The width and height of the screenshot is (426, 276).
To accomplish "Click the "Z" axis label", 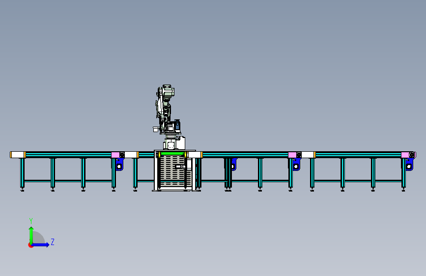I will (x=53, y=242).
